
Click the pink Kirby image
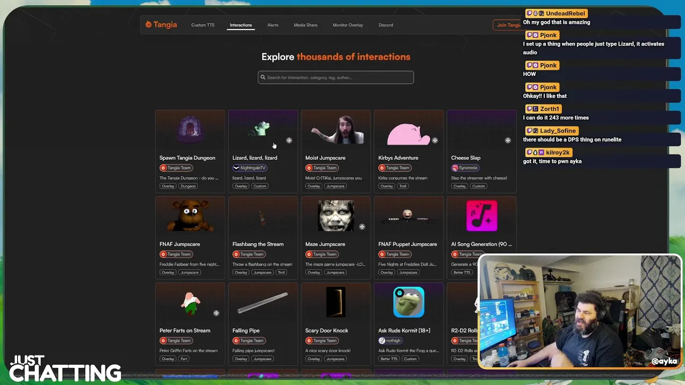pyautogui.click(x=408, y=134)
